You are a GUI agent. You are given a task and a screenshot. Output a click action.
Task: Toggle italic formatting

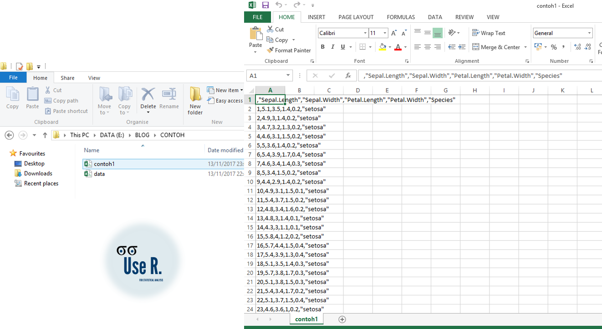(x=333, y=47)
